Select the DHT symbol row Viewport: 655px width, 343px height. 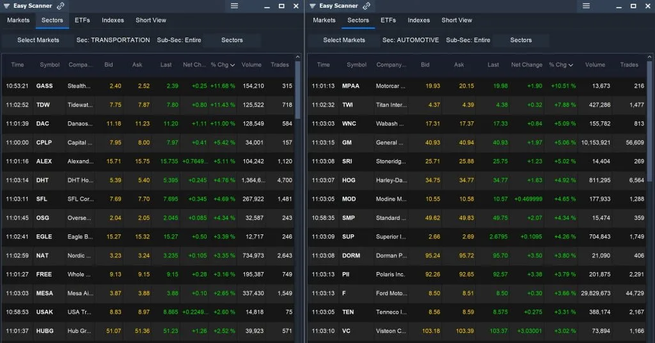pos(148,180)
